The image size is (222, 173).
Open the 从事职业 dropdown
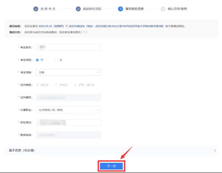click(x=68, y=110)
